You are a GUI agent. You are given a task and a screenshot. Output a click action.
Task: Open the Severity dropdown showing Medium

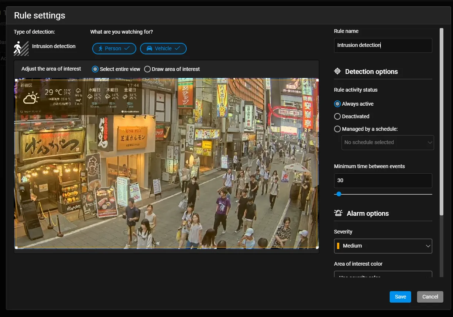tap(383, 246)
